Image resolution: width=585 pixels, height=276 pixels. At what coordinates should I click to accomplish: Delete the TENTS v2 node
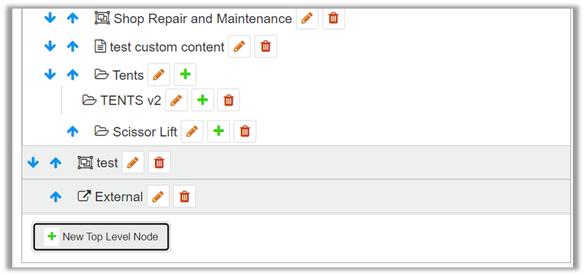click(x=229, y=100)
